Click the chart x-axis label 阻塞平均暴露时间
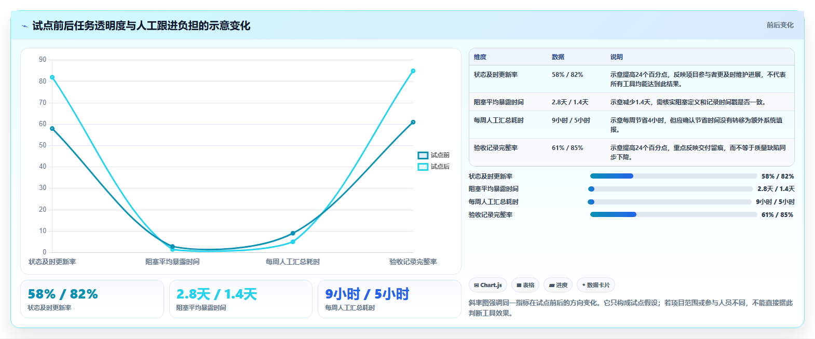The image size is (815, 339). (172, 262)
